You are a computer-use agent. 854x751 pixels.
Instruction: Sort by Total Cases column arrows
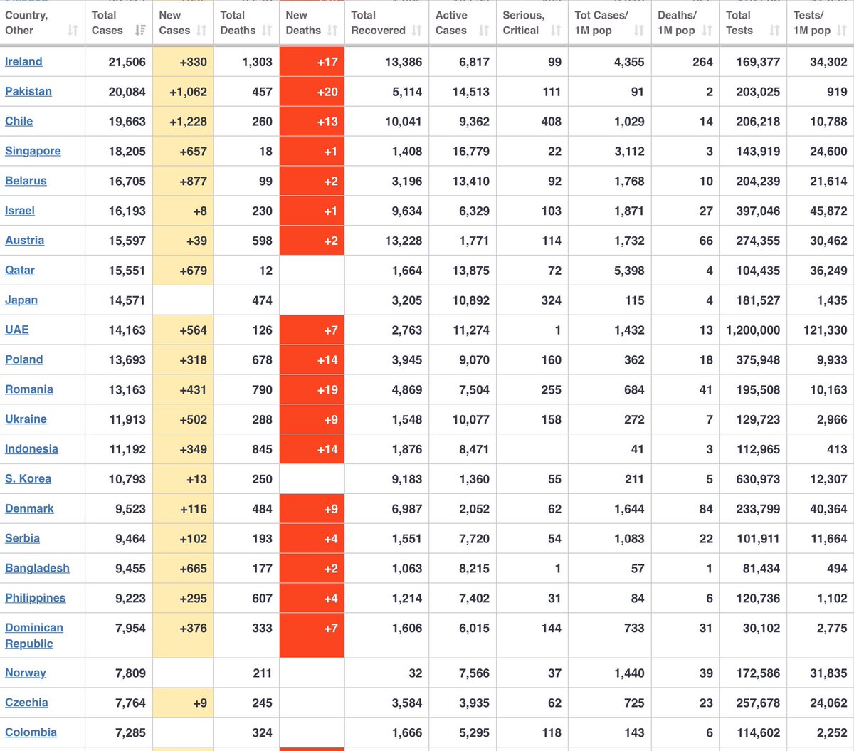140,30
